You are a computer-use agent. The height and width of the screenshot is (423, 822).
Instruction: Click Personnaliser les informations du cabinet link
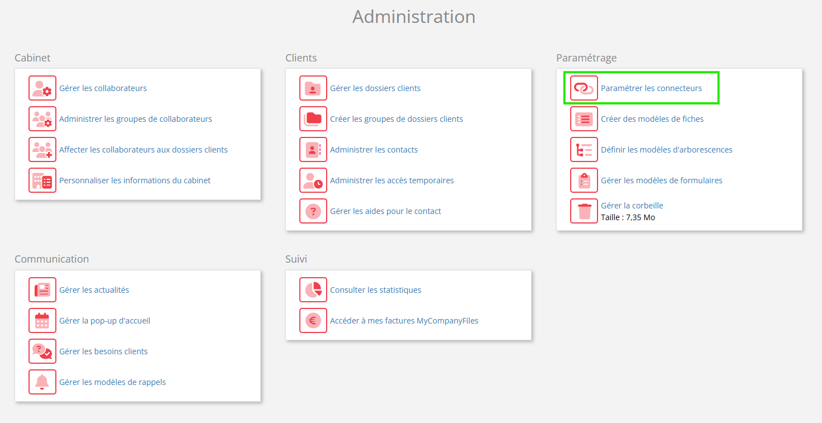coord(135,180)
